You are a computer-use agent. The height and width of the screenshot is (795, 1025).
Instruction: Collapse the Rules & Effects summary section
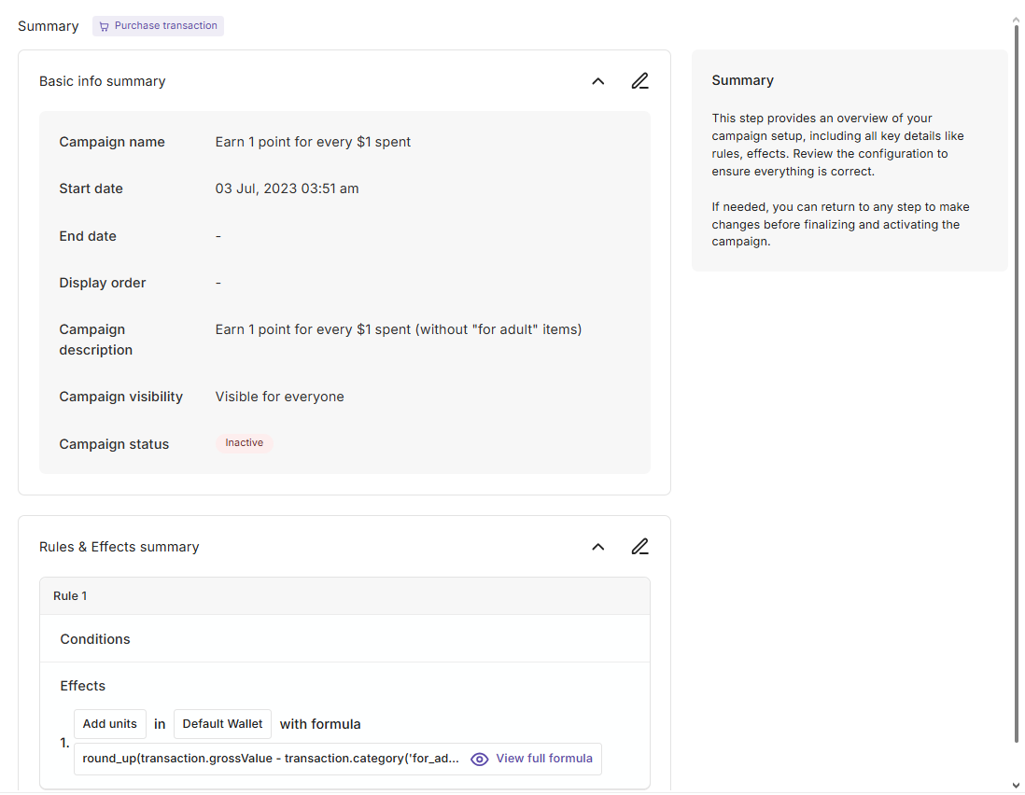598,547
